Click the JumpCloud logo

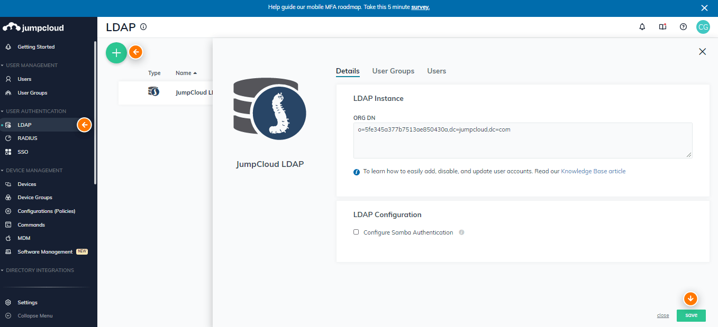[33, 27]
